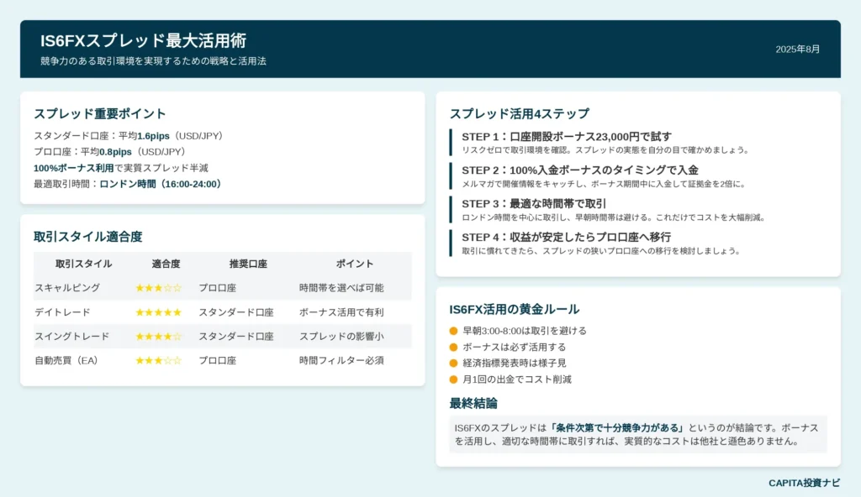Click the rule '月1回の出金でコスト削減'
The height and width of the screenshot is (497, 861).
point(517,379)
